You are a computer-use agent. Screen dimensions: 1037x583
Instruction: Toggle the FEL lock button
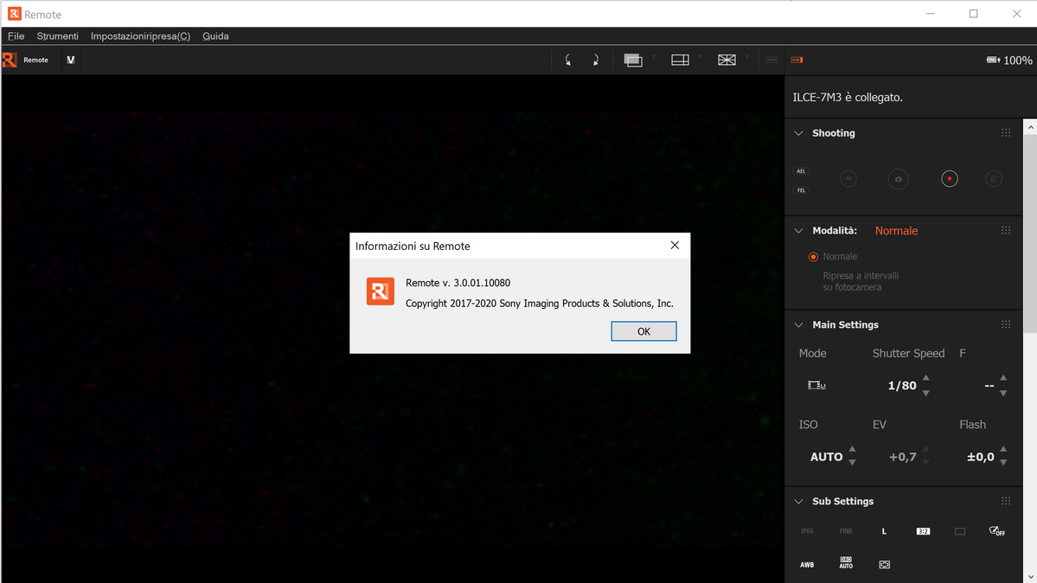coord(800,189)
